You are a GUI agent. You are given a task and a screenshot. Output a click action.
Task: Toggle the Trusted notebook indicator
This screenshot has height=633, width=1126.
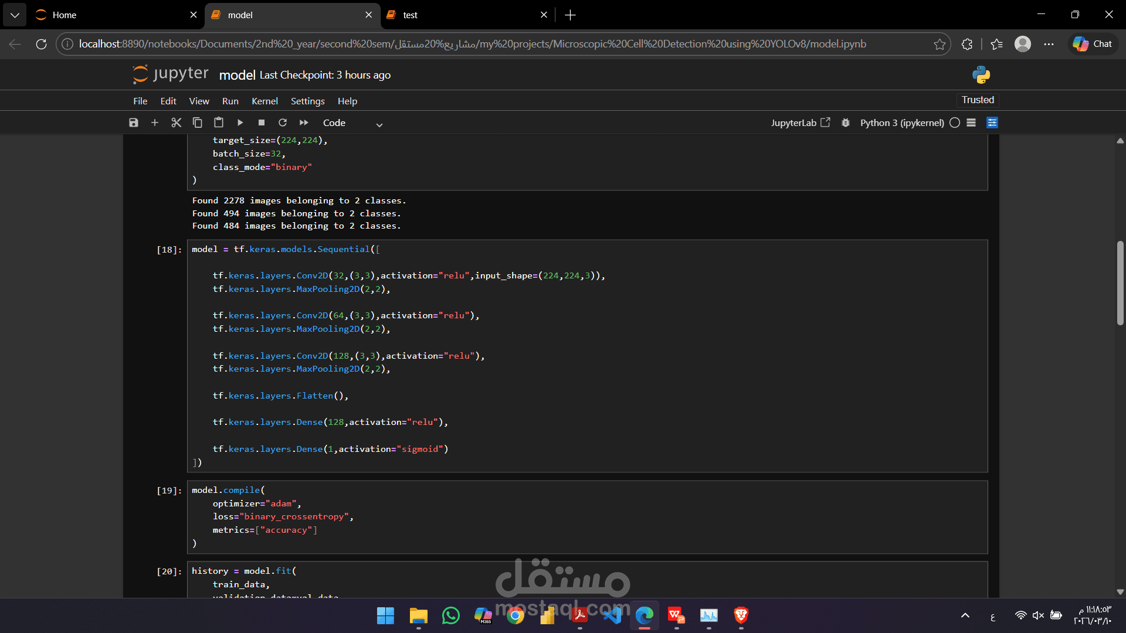(x=978, y=100)
